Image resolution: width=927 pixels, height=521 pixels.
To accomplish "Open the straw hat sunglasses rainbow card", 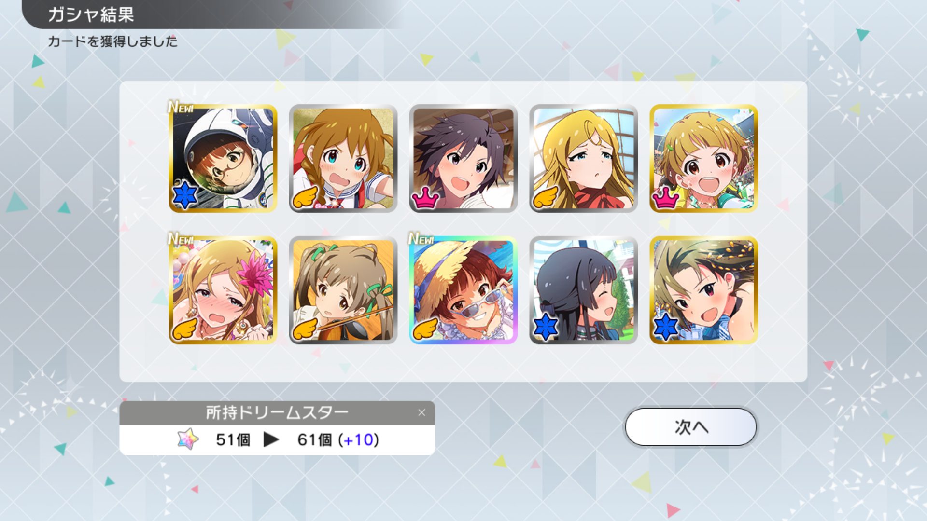I will click(463, 290).
